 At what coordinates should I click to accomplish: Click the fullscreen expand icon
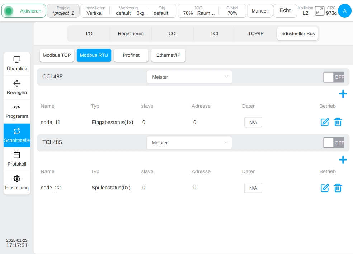[x=319, y=10]
